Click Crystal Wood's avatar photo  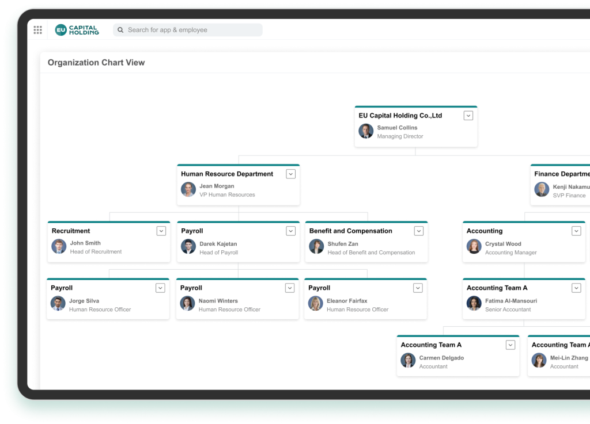pos(474,247)
